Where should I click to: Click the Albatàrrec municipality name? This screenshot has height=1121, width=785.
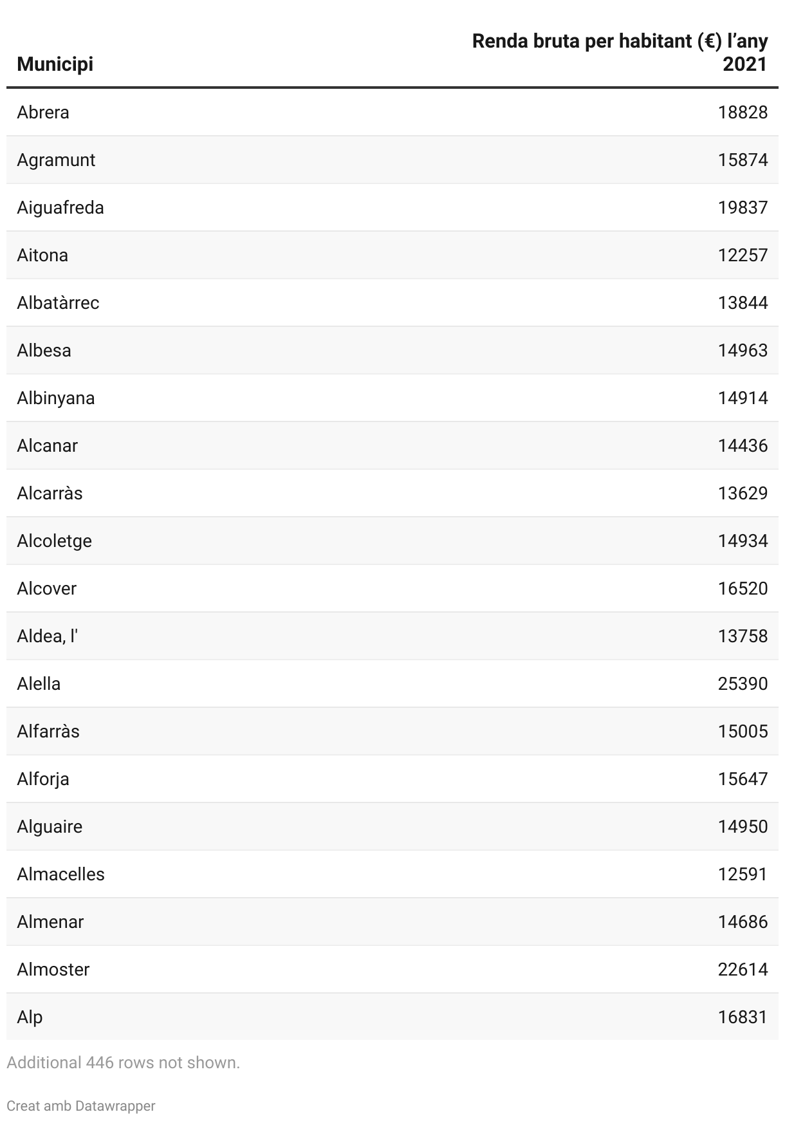58,302
